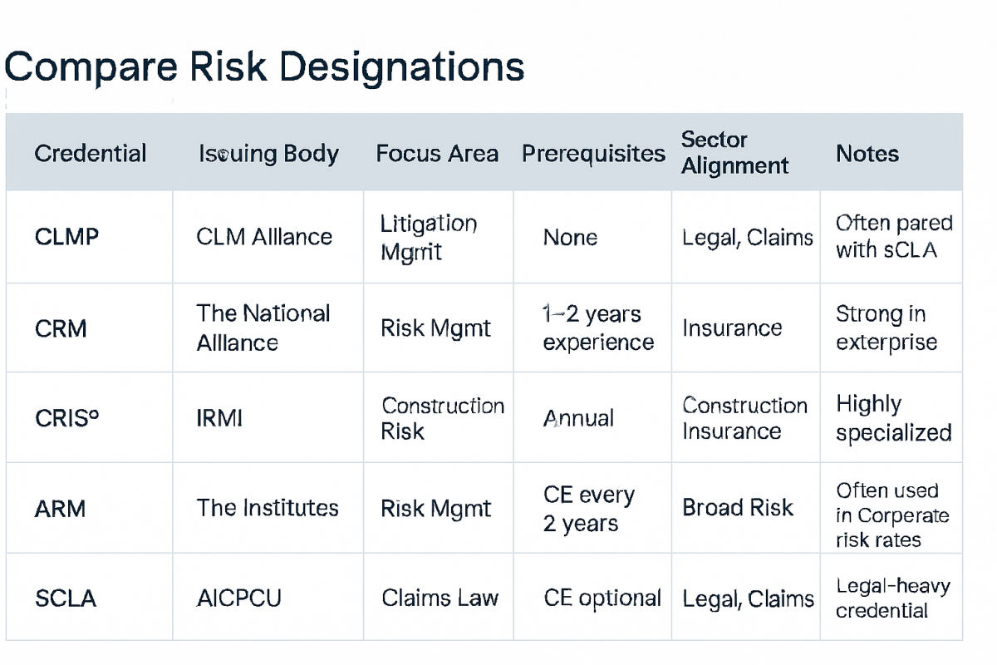Select the Notes column header
The image size is (997, 665).
[x=867, y=154]
